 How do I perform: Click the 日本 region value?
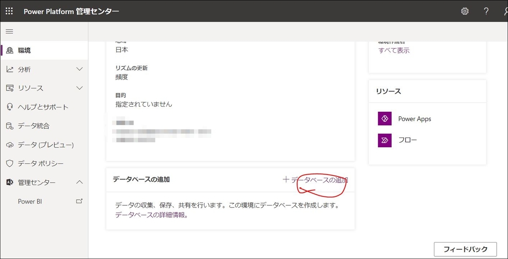pyautogui.click(x=122, y=50)
